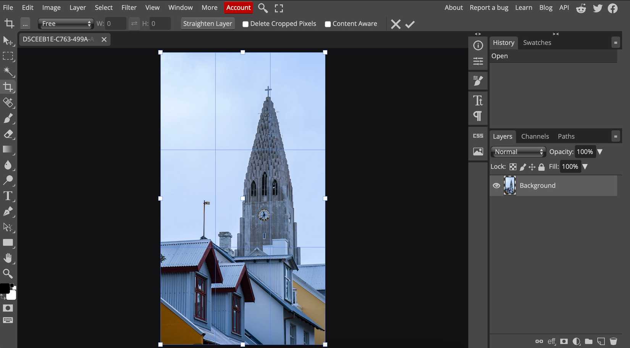Open the Free crop ratio dropdown
This screenshot has height=348, width=630.
[66, 24]
